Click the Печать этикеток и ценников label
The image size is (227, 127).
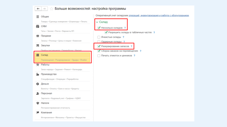117,56
